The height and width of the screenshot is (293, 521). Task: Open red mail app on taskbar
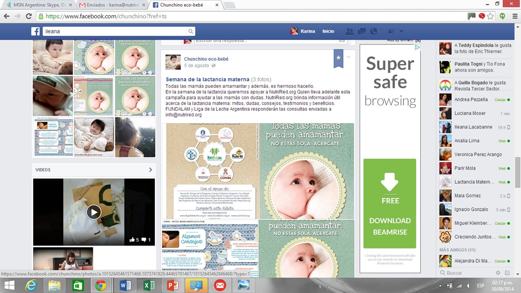tap(220, 285)
